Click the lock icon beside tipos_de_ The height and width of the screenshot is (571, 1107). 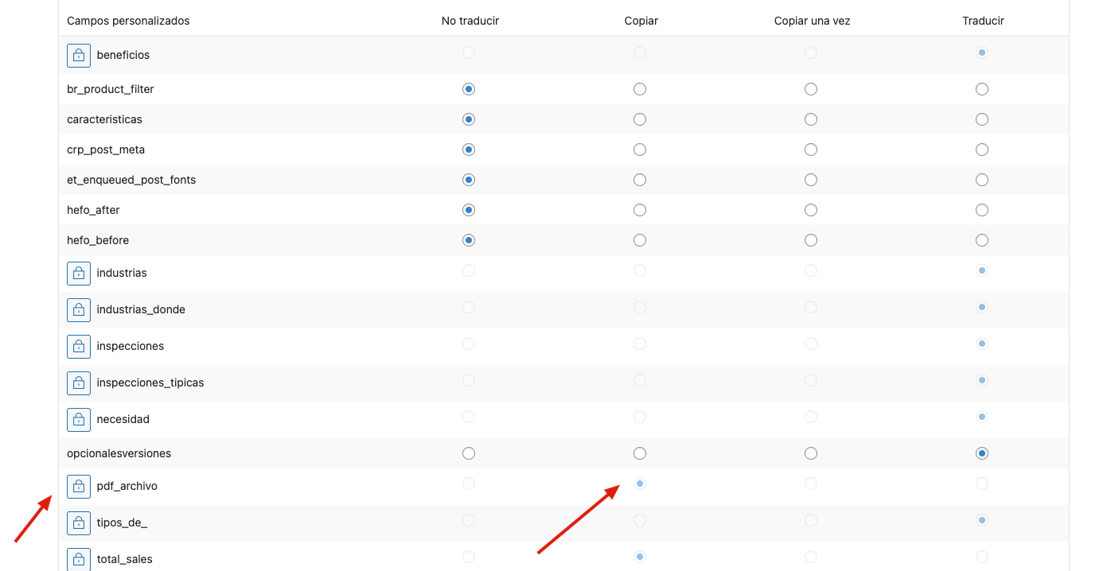tap(79, 522)
